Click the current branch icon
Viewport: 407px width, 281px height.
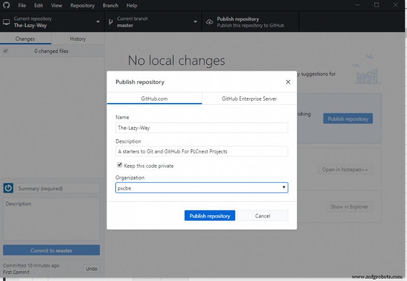110,22
